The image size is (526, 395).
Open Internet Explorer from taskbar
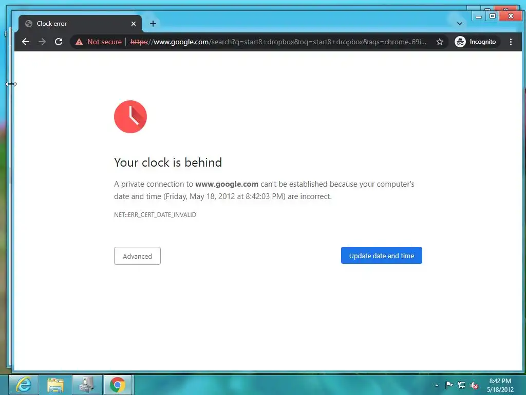[x=24, y=385]
